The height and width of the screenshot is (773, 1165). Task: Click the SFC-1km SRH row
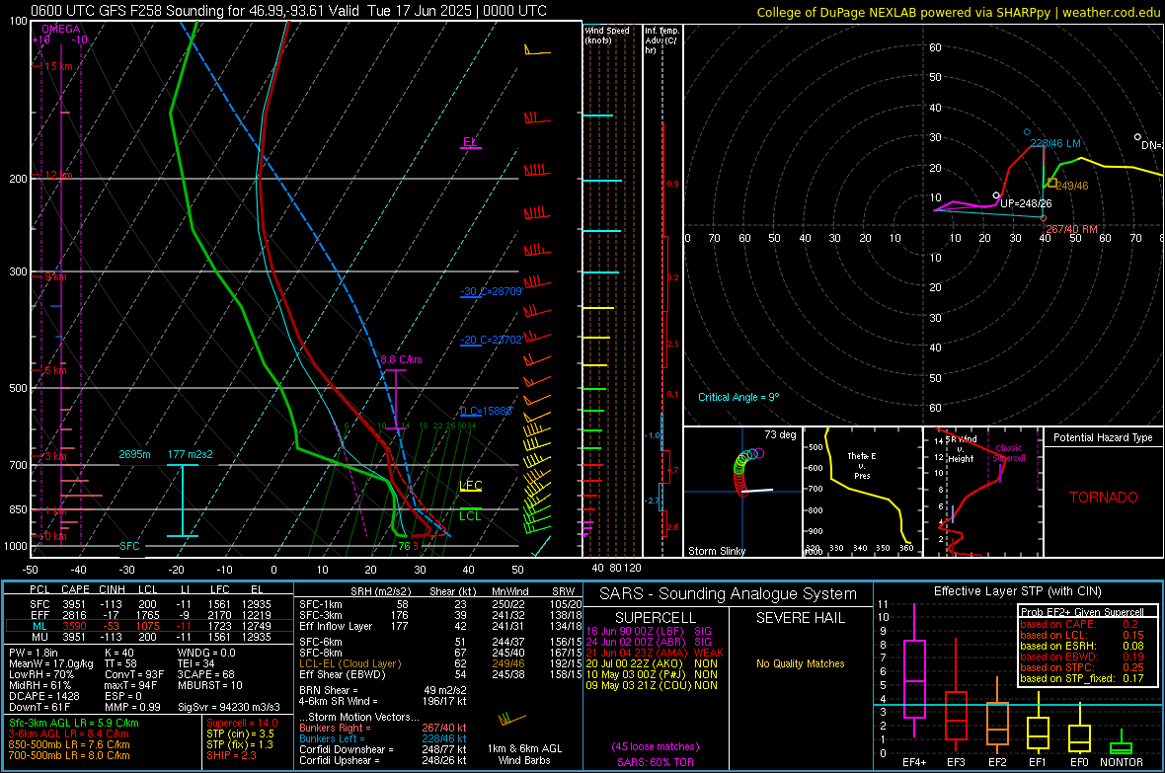tap(440, 604)
